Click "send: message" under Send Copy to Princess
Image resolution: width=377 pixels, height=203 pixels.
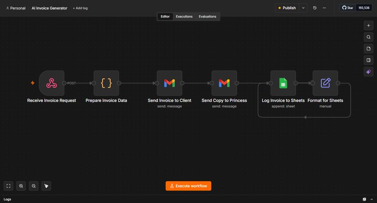[x=225, y=106]
